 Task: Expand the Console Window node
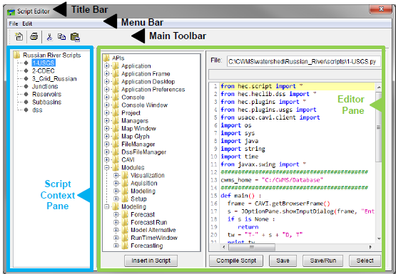(107, 105)
